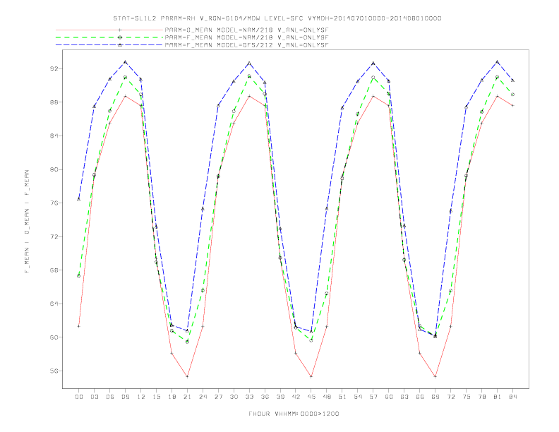The image size is (559, 432).
Task: Click the x-axis forecast hour label 84
Action: coord(512,397)
